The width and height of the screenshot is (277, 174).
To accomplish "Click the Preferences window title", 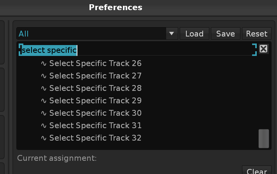I will click(116, 7).
